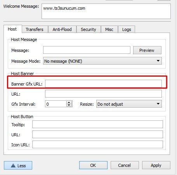Click the Host Button URL field
The height and width of the screenshot is (175, 177).
97,134
